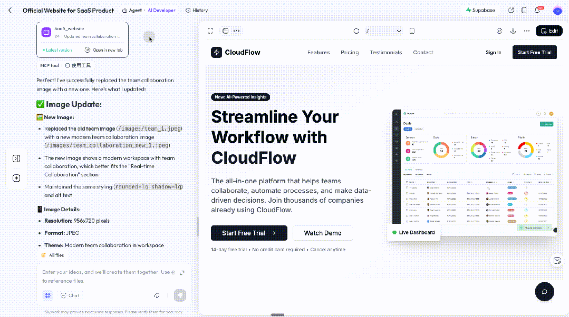Open the floating chat bubble button
This screenshot has width=569, height=317.
pos(544,292)
